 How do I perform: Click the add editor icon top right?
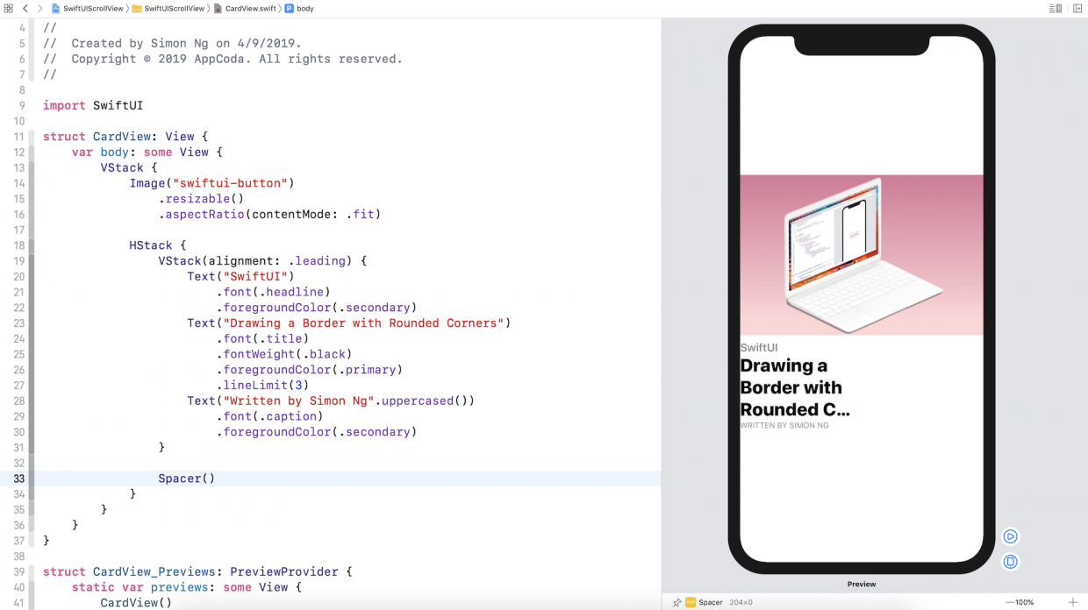tap(1078, 8)
